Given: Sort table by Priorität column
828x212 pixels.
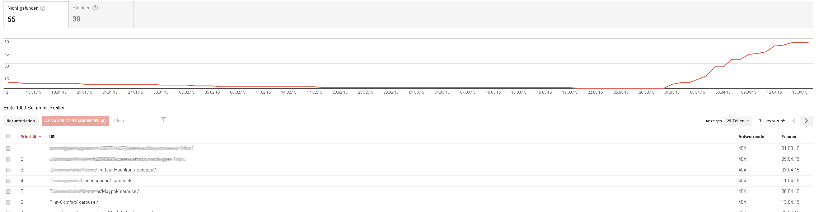Looking at the screenshot, I should (28, 137).
